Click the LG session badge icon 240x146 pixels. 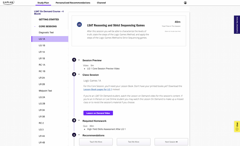79,25
